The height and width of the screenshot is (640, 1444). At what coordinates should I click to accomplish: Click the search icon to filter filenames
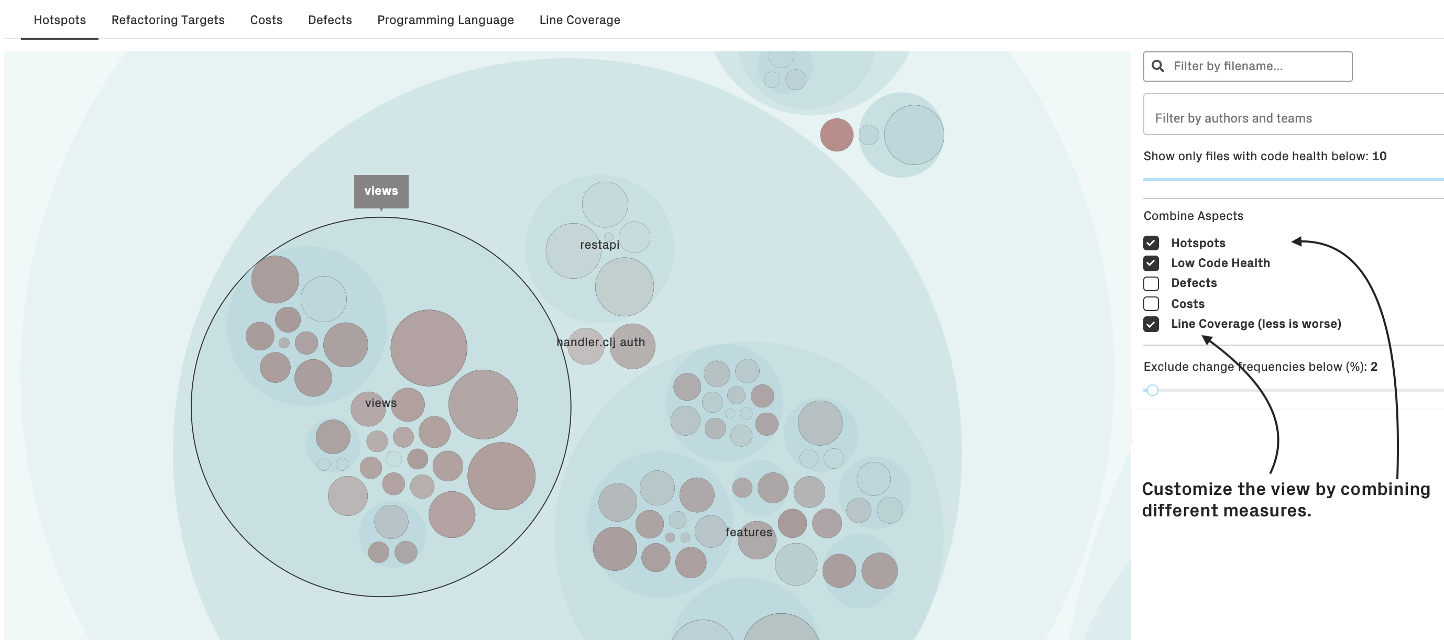tap(1158, 65)
